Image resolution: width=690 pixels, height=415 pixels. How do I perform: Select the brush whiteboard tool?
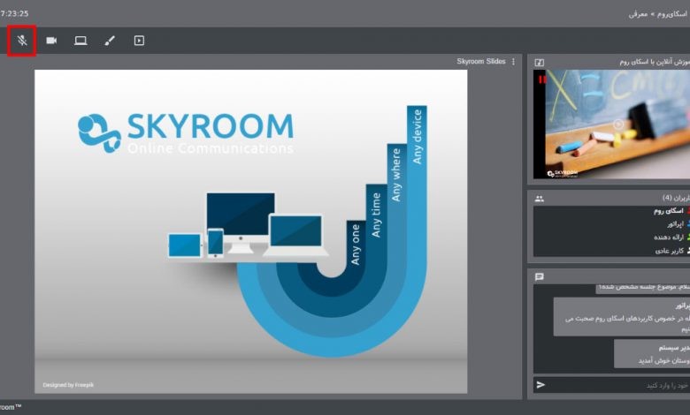tap(110, 41)
